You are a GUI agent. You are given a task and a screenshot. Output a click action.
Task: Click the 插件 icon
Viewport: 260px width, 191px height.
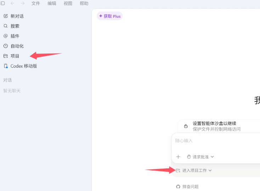click(x=6, y=36)
